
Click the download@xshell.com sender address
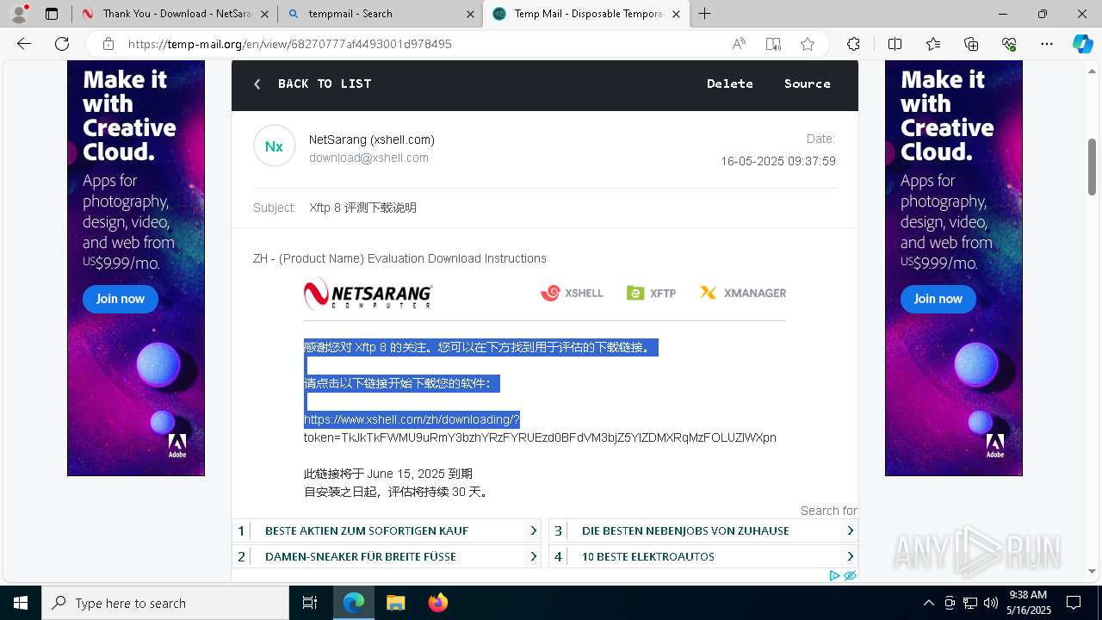[x=368, y=158]
